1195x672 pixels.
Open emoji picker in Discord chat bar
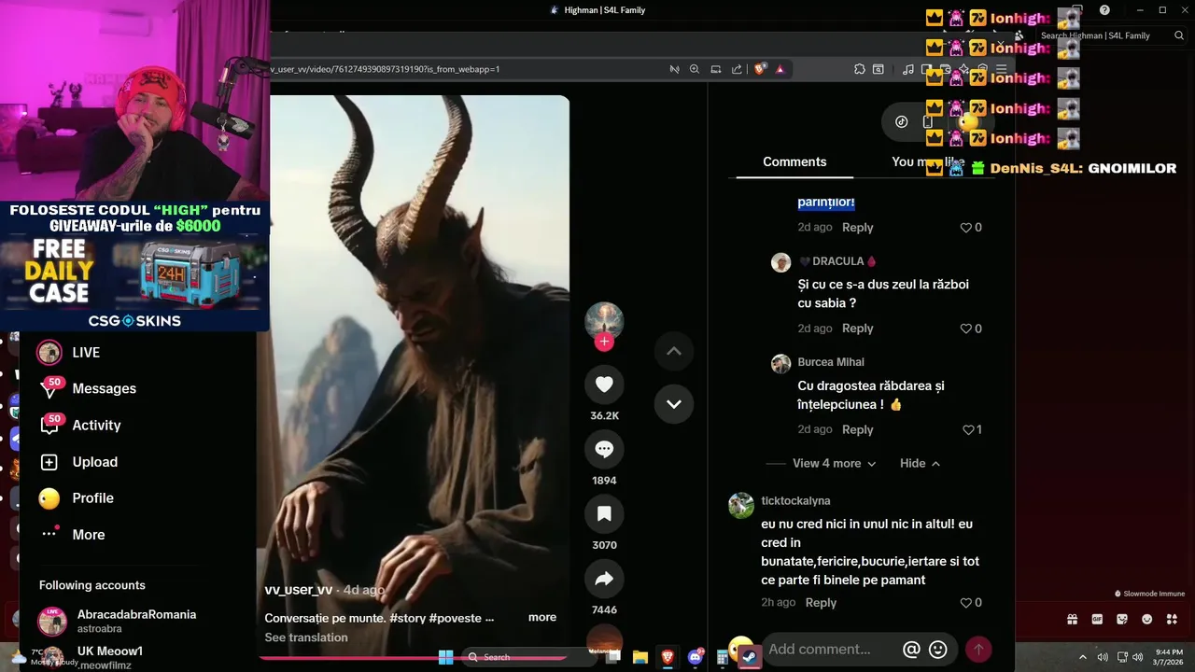point(1147,619)
